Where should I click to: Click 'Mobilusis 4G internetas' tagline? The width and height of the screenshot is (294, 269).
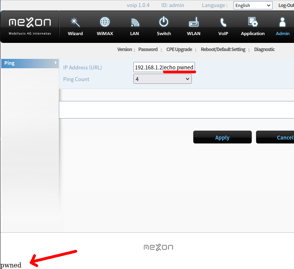(x=30, y=34)
